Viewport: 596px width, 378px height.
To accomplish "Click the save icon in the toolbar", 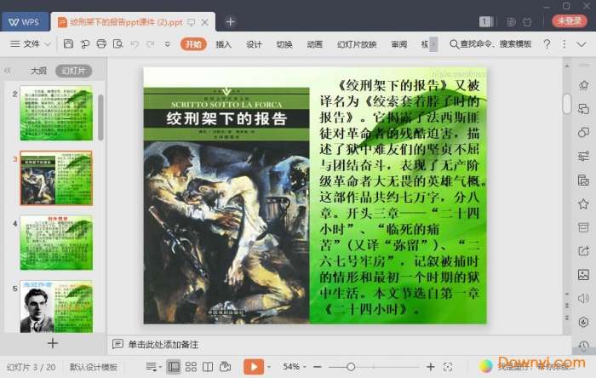I will pyautogui.click(x=68, y=43).
